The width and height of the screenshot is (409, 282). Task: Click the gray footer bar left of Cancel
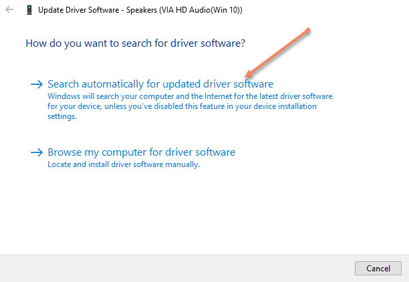coord(174,268)
